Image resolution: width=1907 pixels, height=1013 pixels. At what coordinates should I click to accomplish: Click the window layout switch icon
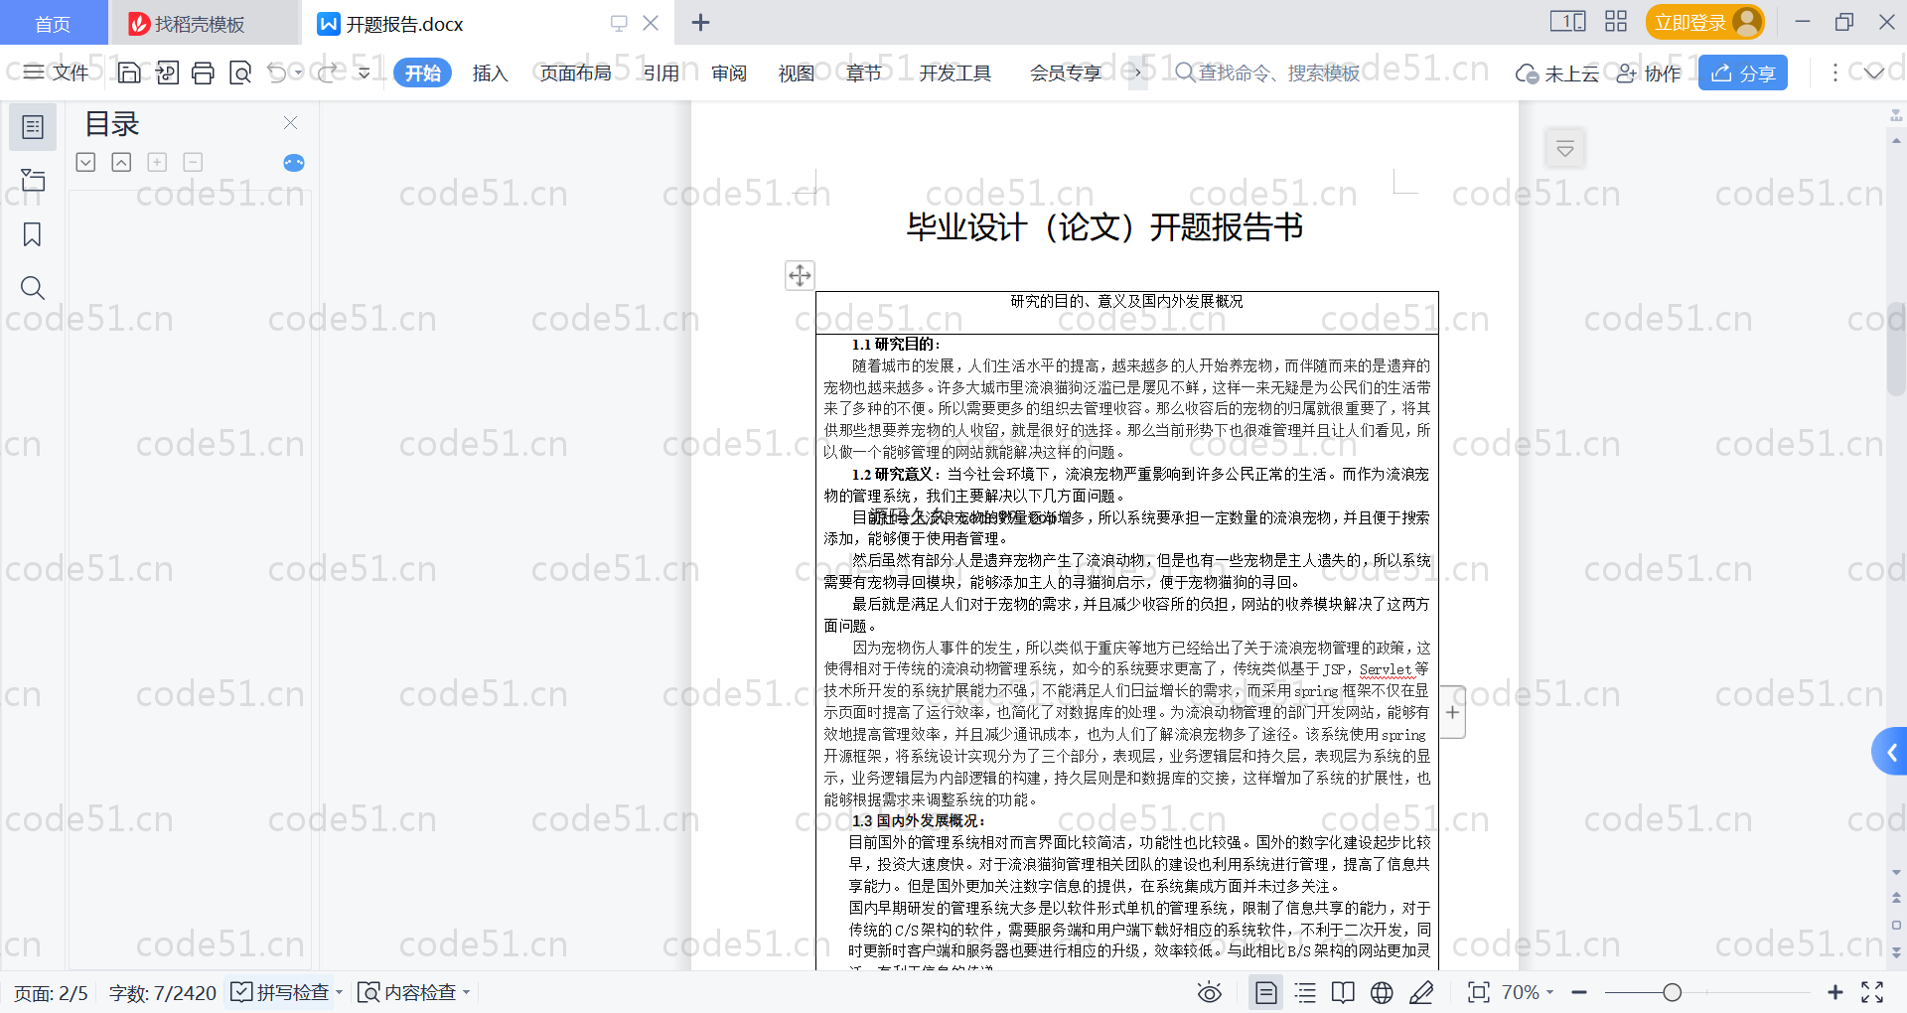pyautogui.click(x=1567, y=22)
